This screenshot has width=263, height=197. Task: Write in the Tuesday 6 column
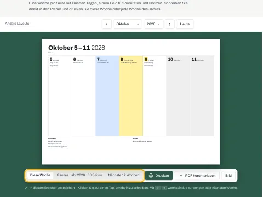tap(84, 96)
